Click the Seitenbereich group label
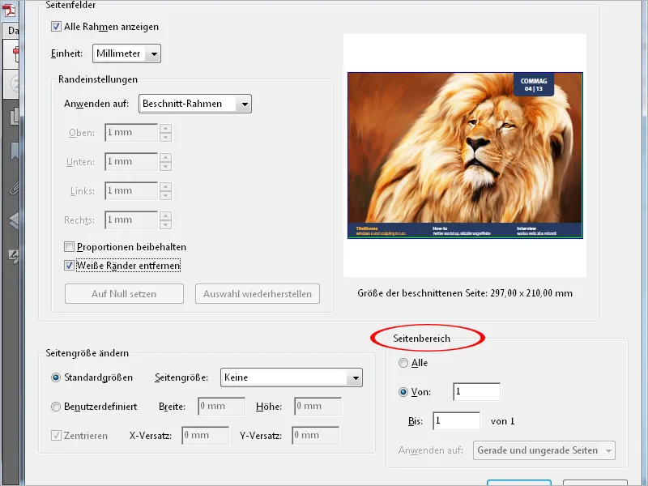 click(x=421, y=339)
